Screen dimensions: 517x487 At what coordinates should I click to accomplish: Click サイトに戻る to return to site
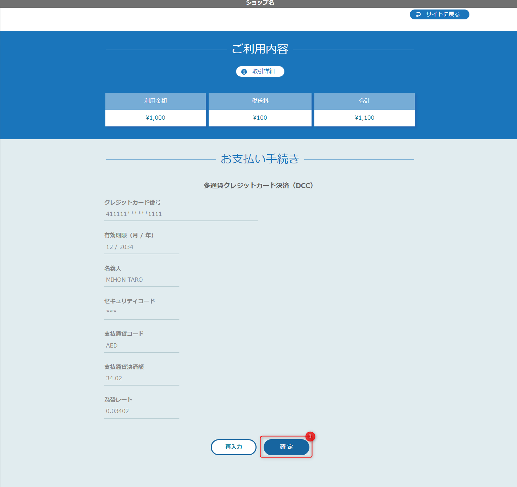(439, 14)
